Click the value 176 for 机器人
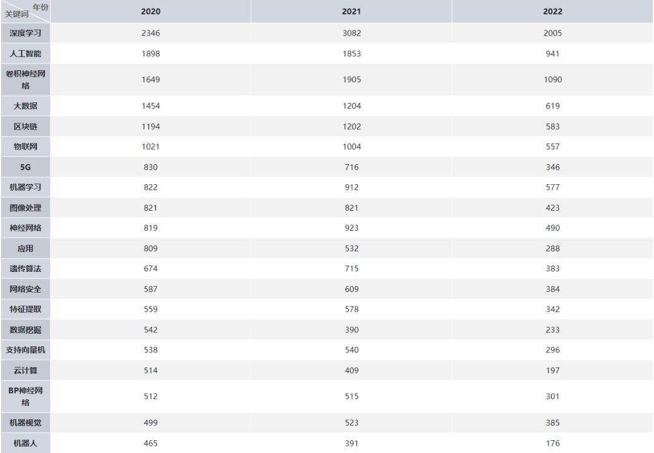Viewport: 654px width, 453px height. point(553,443)
